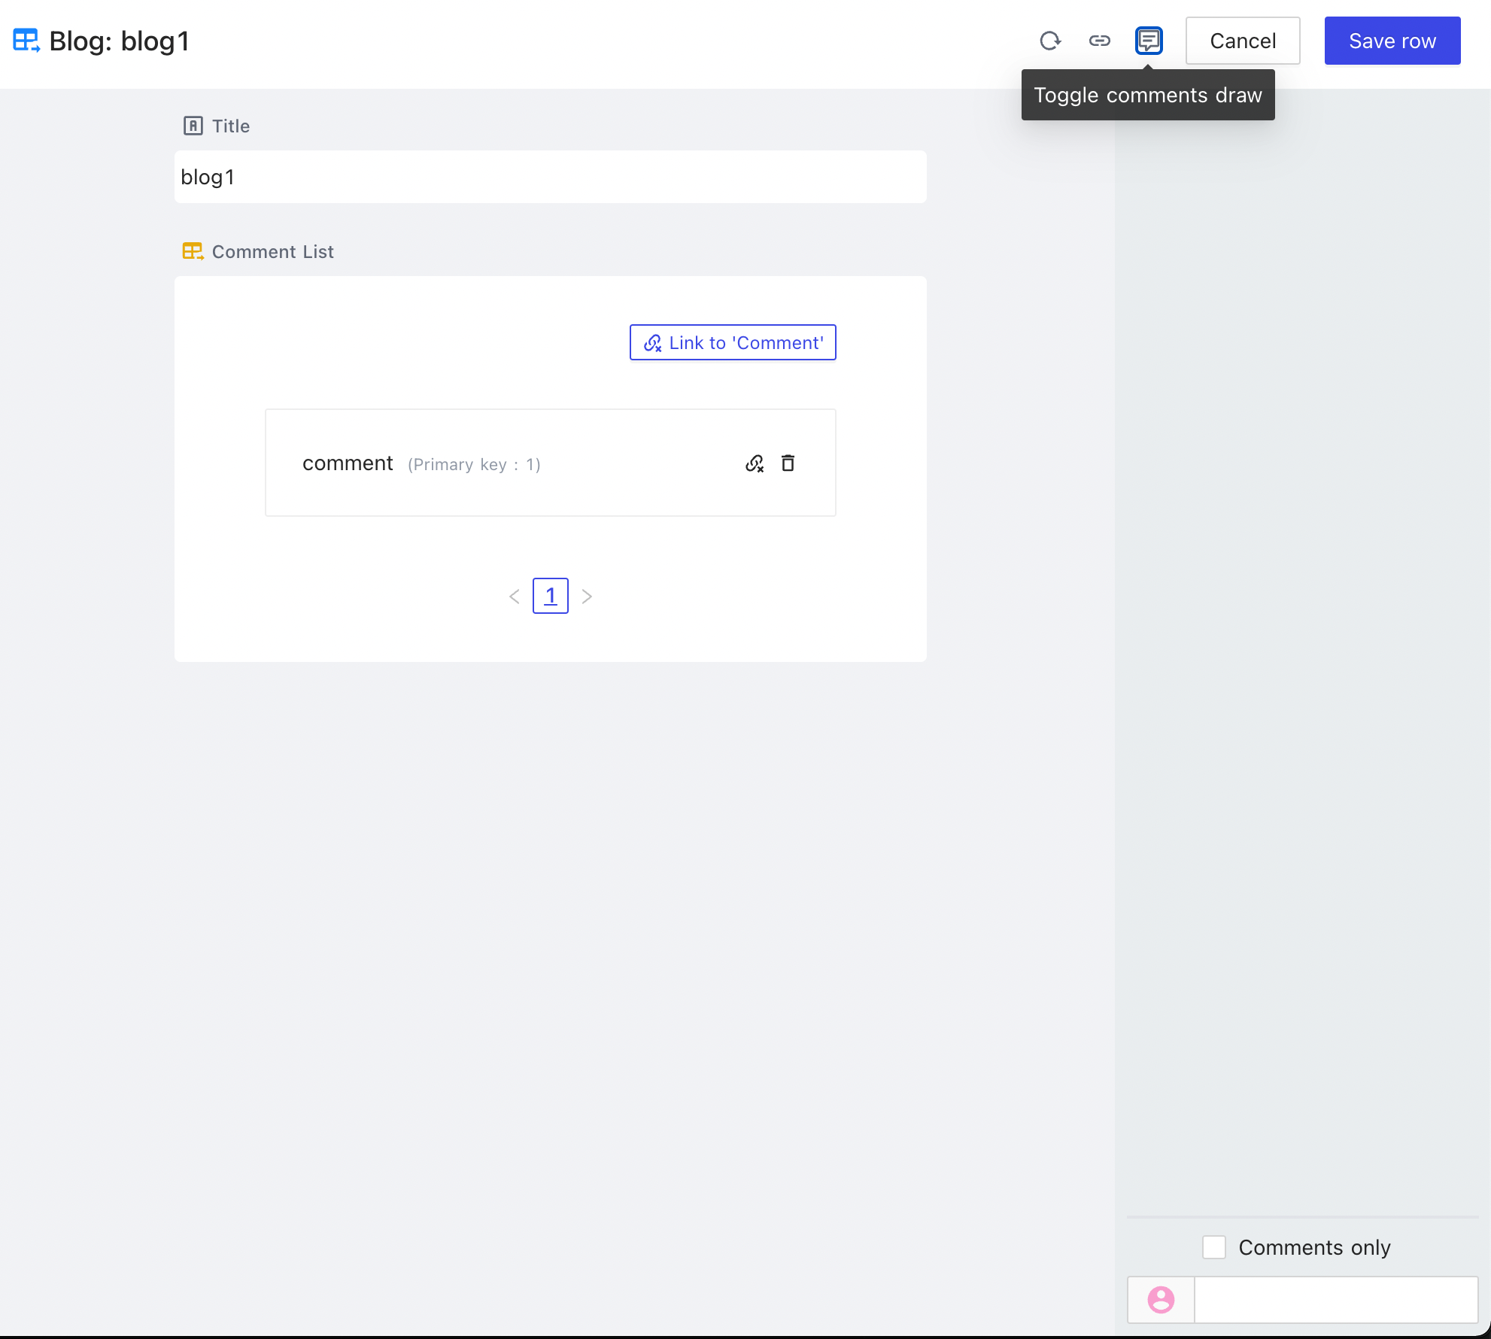This screenshot has height=1339, width=1491.
Task: Click the user avatar beside the comment box
Action: click(x=1160, y=1299)
